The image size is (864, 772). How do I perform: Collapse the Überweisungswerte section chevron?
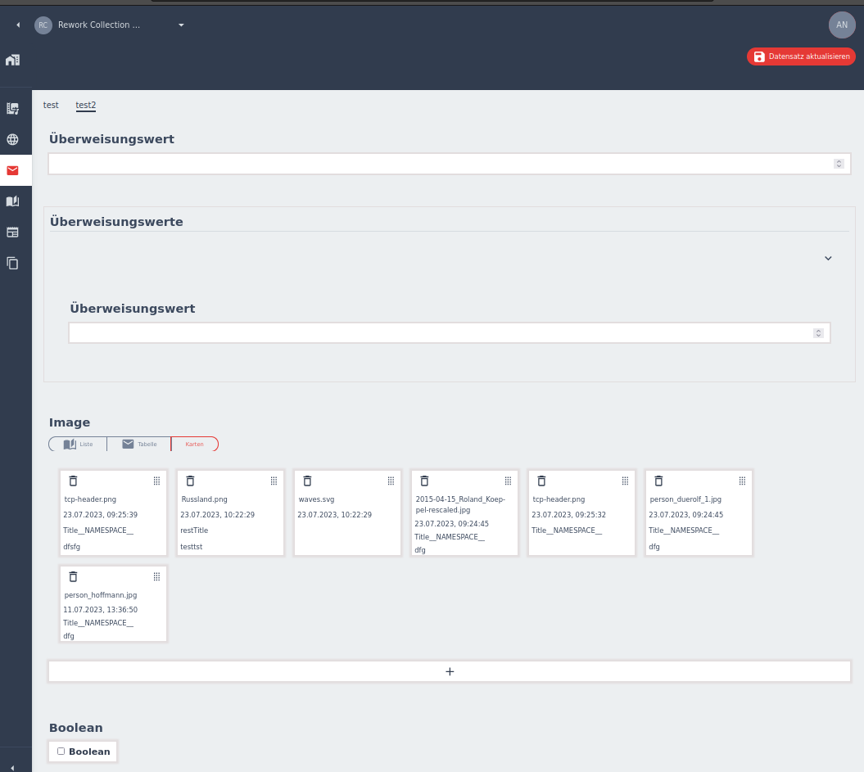coord(828,258)
